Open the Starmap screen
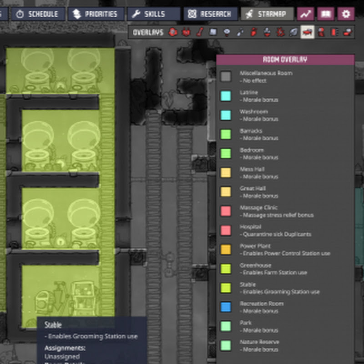This screenshot has width=364, height=364. click(267, 14)
